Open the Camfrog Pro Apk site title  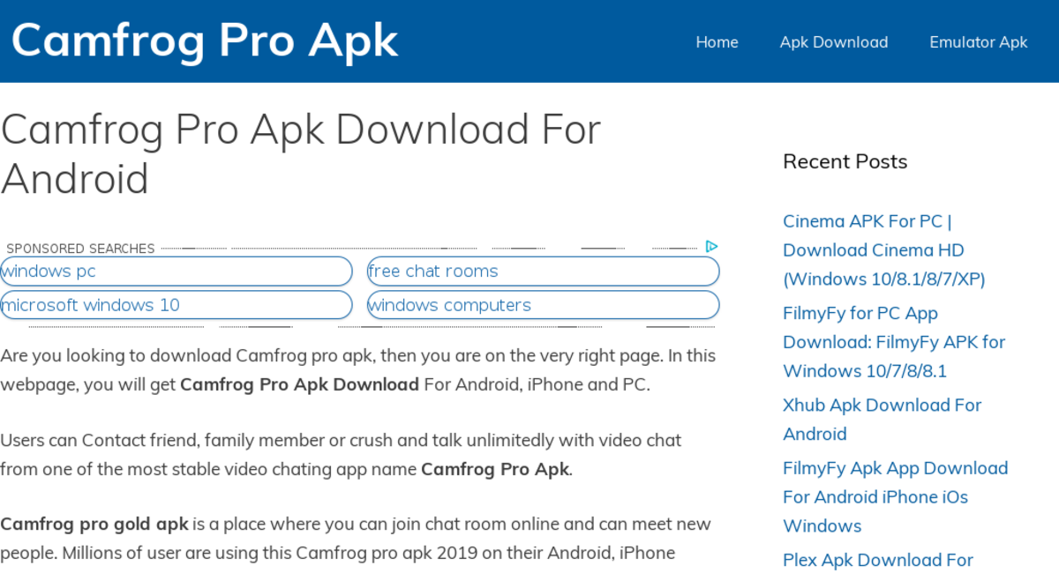205,40
